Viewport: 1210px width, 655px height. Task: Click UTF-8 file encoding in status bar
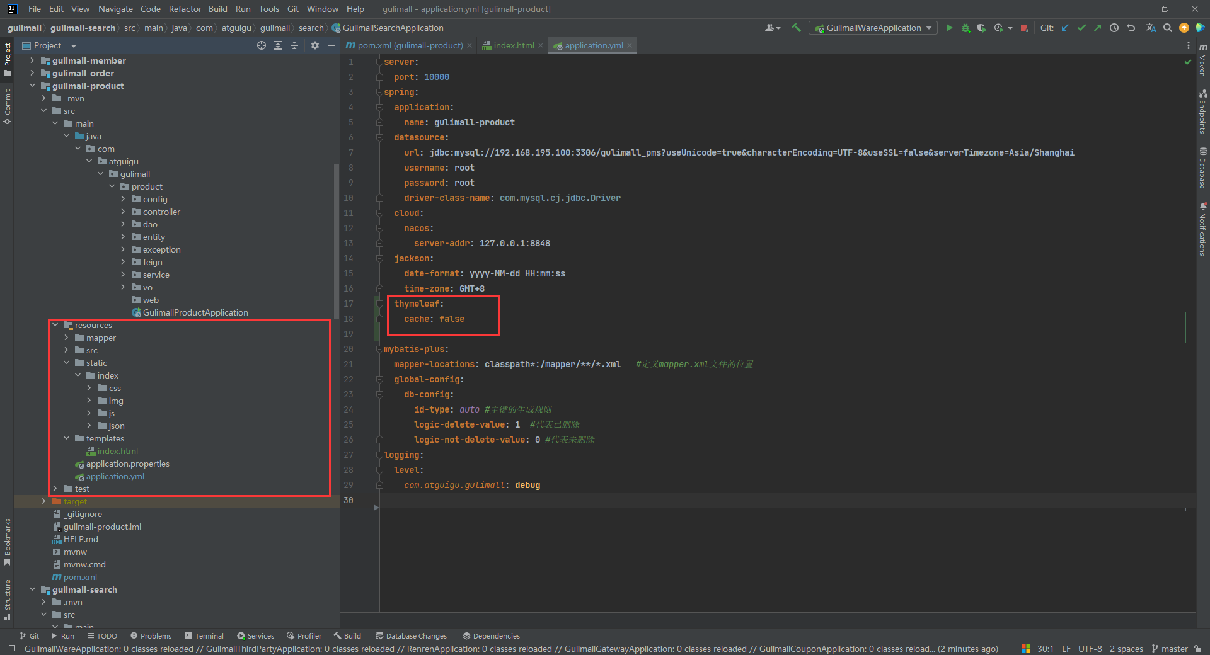[x=1090, y=649]
